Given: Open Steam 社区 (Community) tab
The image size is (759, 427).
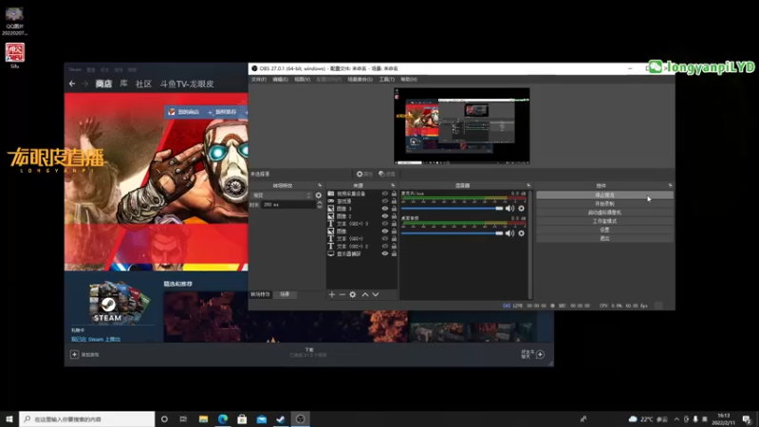Looking at the screenshot, I should coord(143,84).
